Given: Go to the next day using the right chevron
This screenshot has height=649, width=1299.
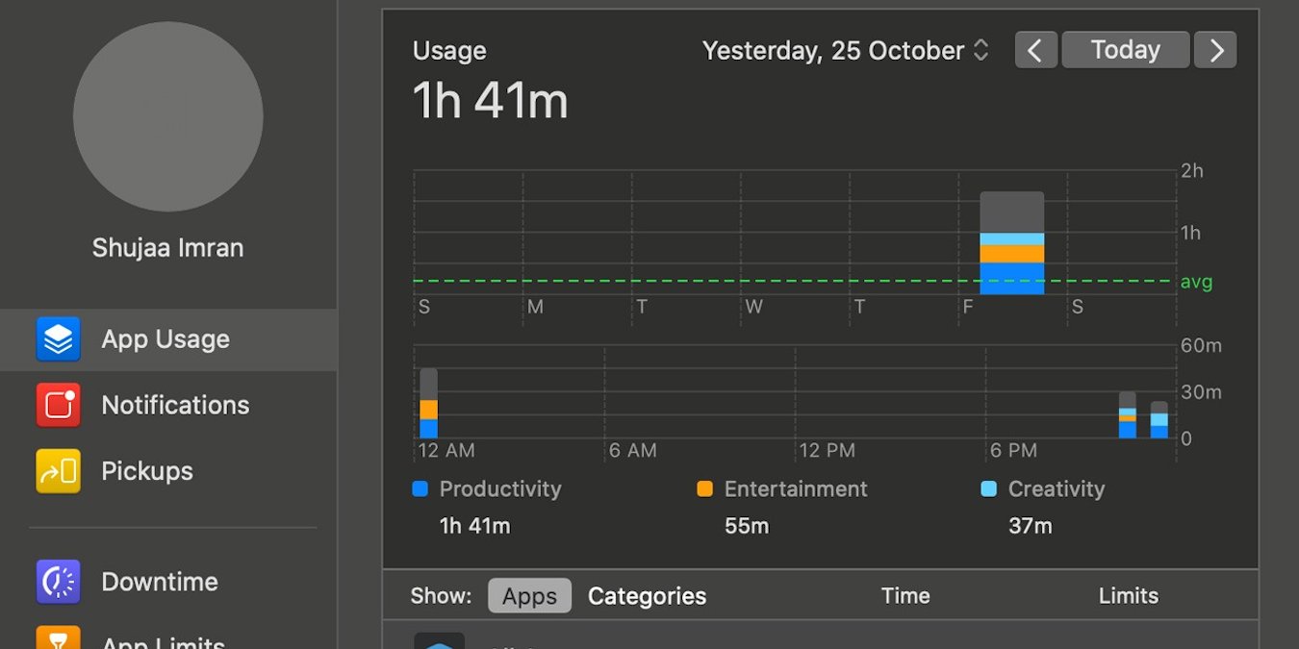Looking at the screenshot, I should click(x=1215, y=49).
